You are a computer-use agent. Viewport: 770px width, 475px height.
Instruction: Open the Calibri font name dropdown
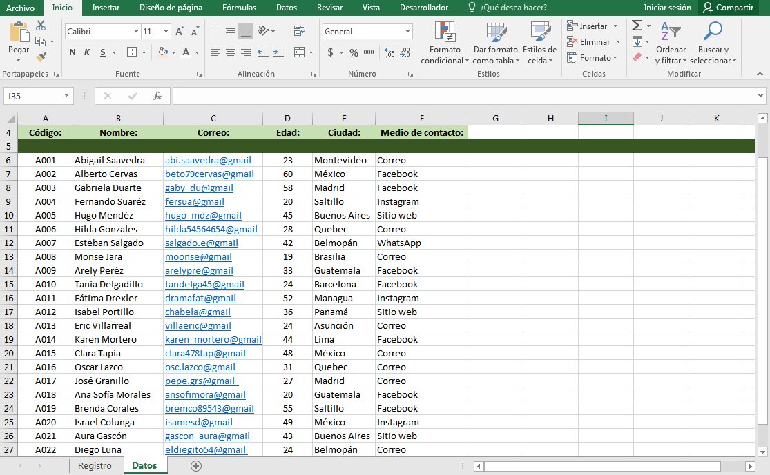tap(136, 32)
